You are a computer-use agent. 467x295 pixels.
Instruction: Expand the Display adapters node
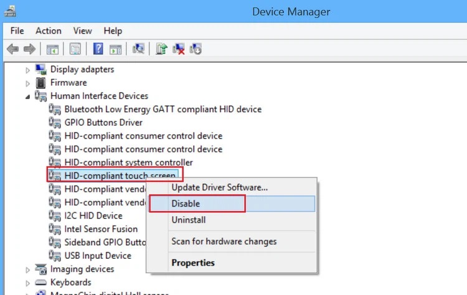(x=27, y=70)
